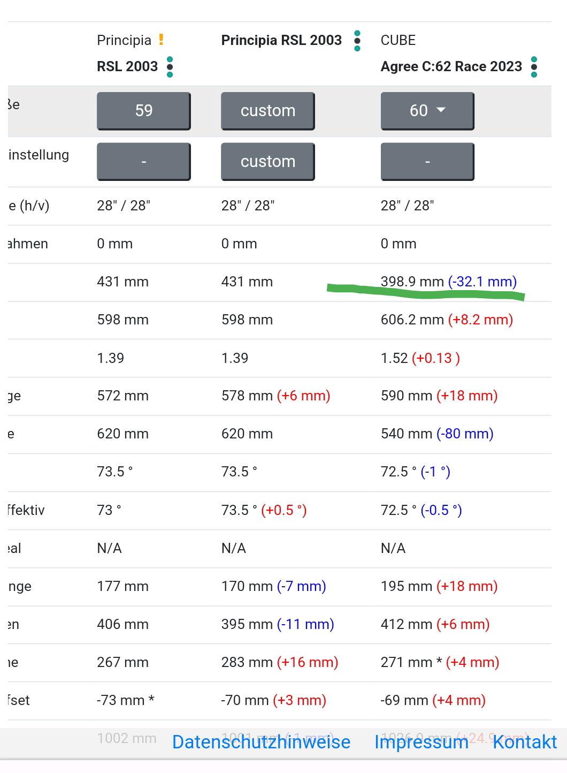Click the red +8.2 mm difference value
The width and height of the screenshot is (567, 773).
coord(480,320)
